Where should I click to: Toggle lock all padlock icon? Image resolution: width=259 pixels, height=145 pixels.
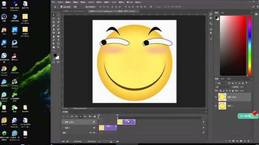(x=233, y=91)
